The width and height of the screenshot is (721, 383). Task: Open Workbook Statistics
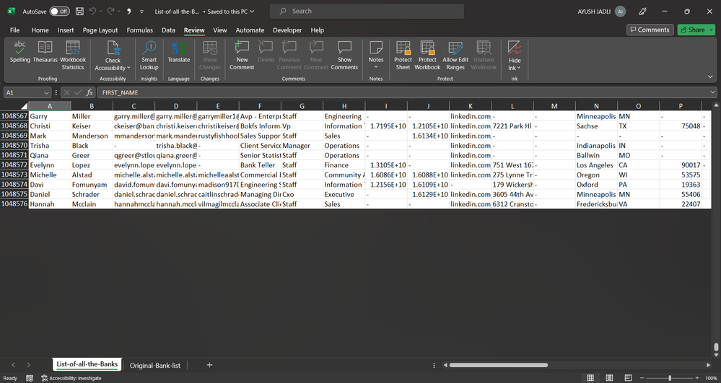(x=73, y=55)
